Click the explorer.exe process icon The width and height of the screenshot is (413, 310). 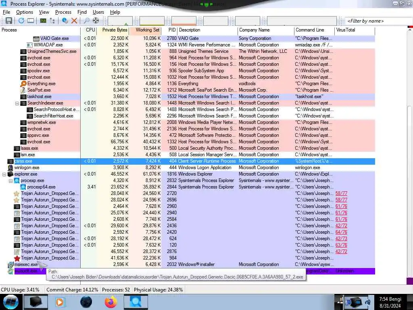pyautogui.click(x=10, y=174)
